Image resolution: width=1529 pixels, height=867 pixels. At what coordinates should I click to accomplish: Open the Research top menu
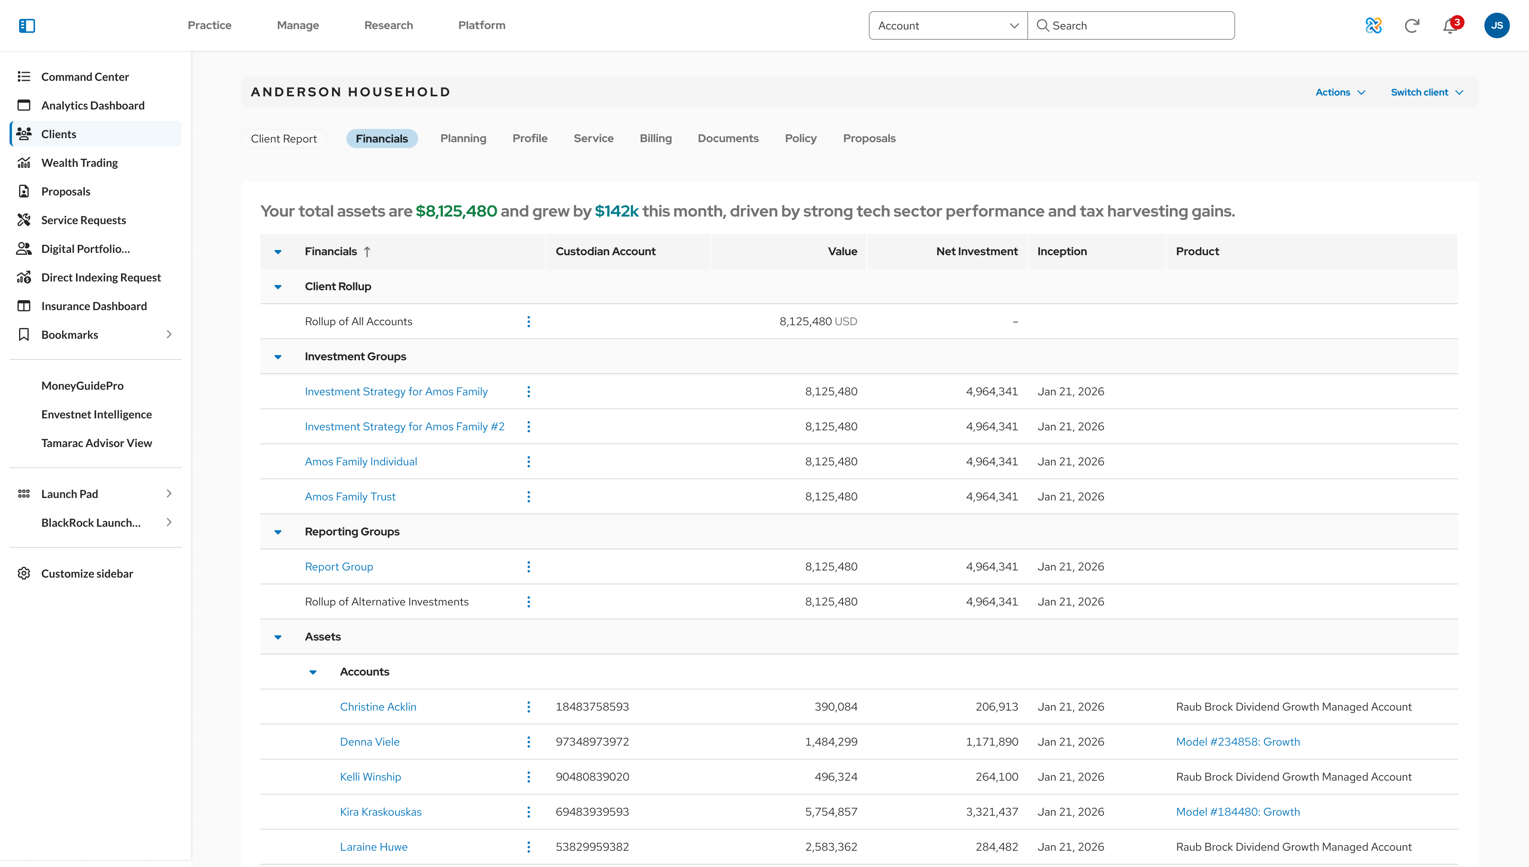click(388, 25)
